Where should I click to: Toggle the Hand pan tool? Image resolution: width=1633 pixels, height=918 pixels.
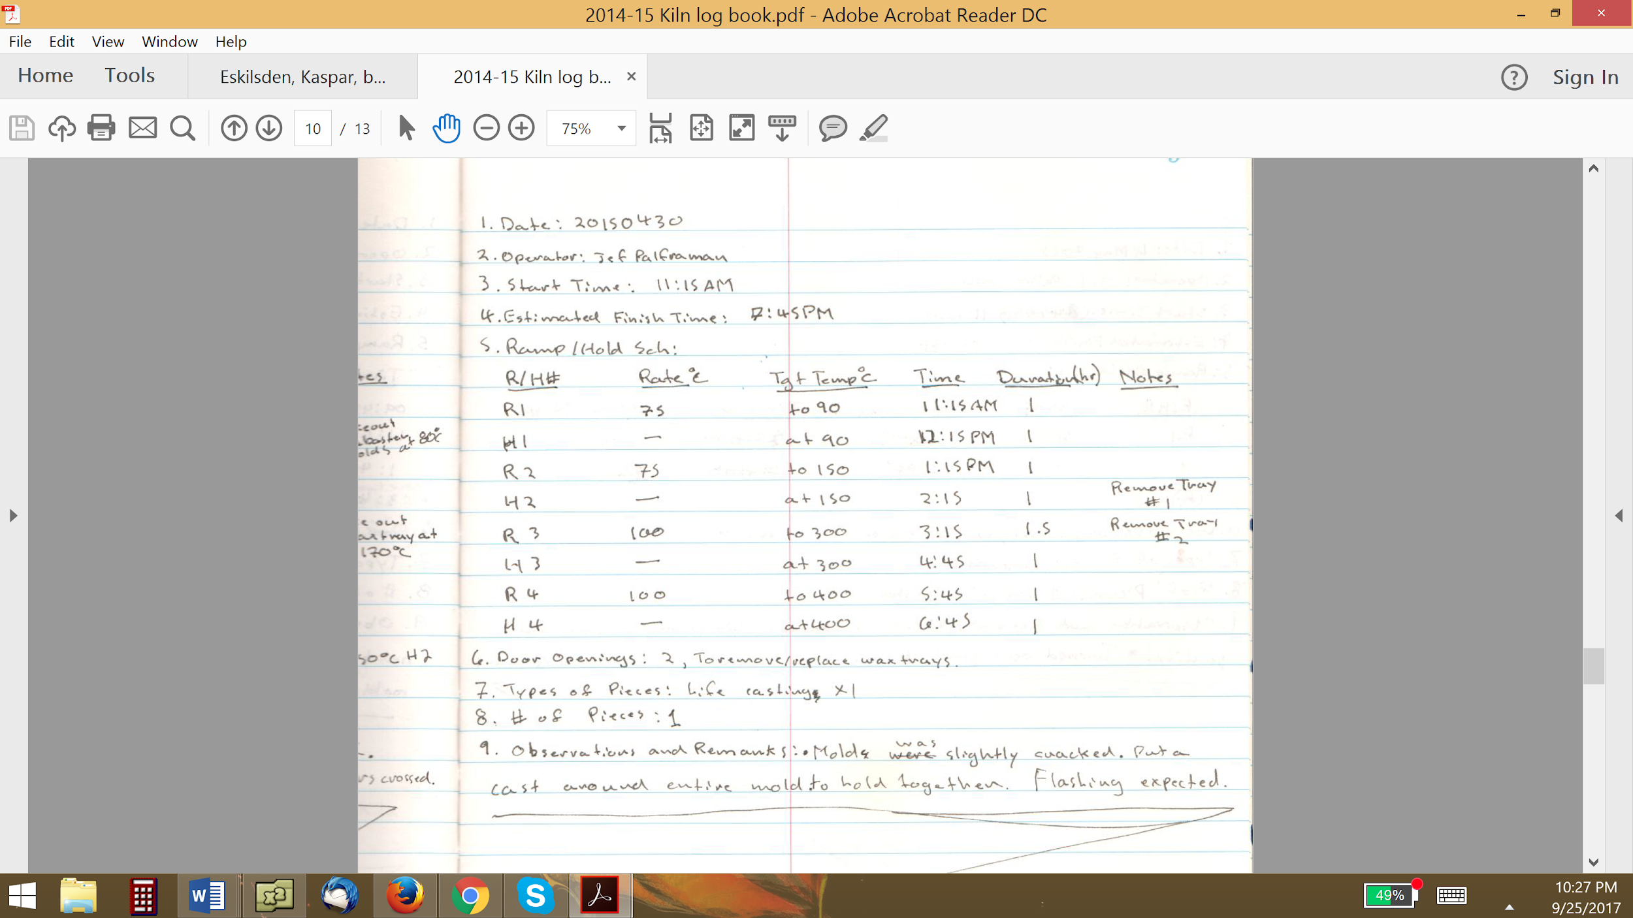point(446,128)
